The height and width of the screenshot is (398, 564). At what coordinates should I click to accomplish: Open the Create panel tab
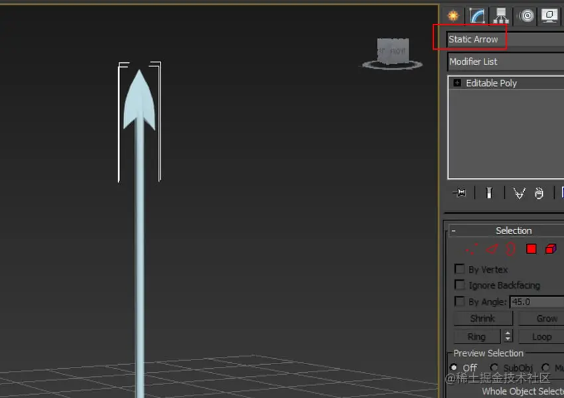(x=453, y=15)
